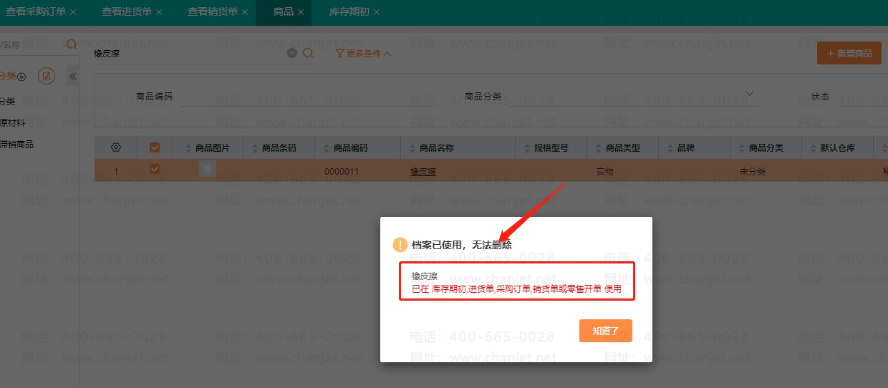This screenshot has height=388, width=888.
Task: Click the 商品编码 filter input field
Action: 304,96
